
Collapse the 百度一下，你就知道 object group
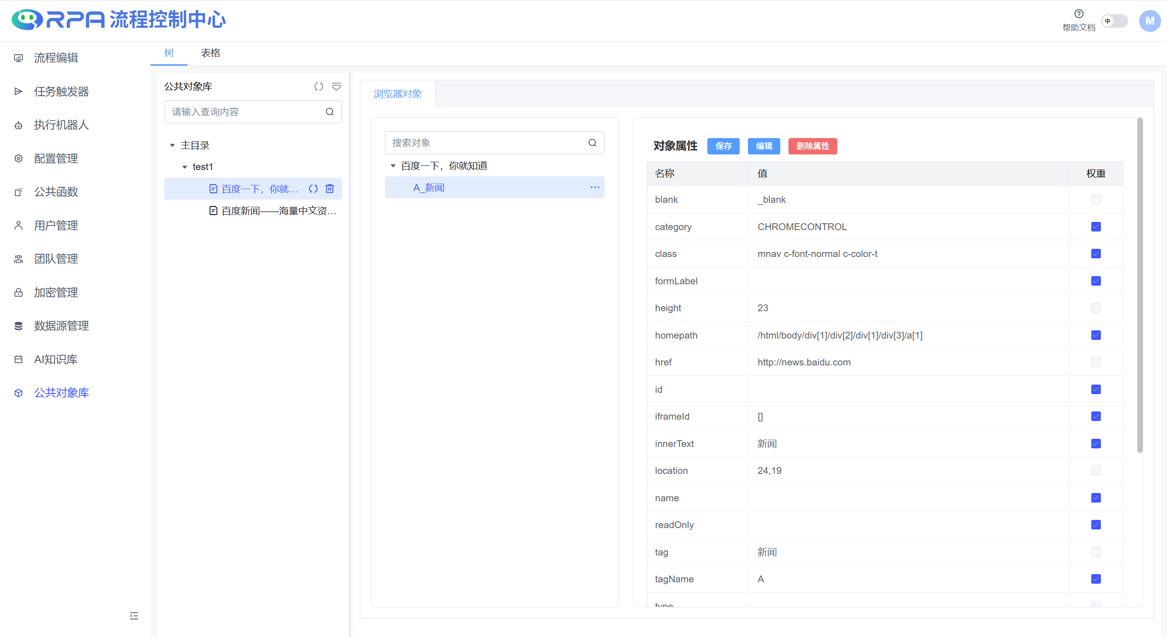pyautogui.click(x=393, y=166)
